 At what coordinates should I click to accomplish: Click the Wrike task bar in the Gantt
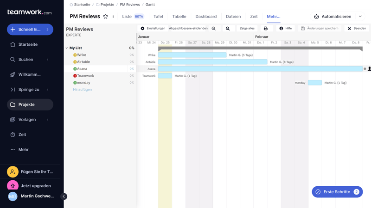click(192, 55)
